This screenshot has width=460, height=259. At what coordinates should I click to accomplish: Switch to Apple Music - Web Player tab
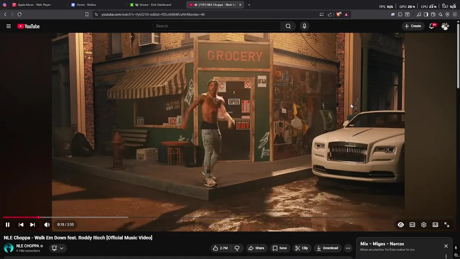34,5
